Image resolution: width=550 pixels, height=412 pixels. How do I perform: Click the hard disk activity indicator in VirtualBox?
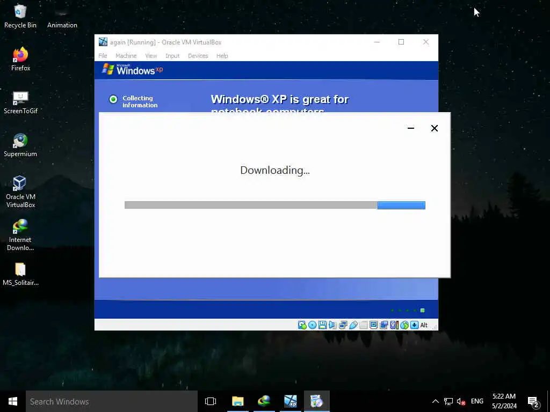[x=302, y=325]
